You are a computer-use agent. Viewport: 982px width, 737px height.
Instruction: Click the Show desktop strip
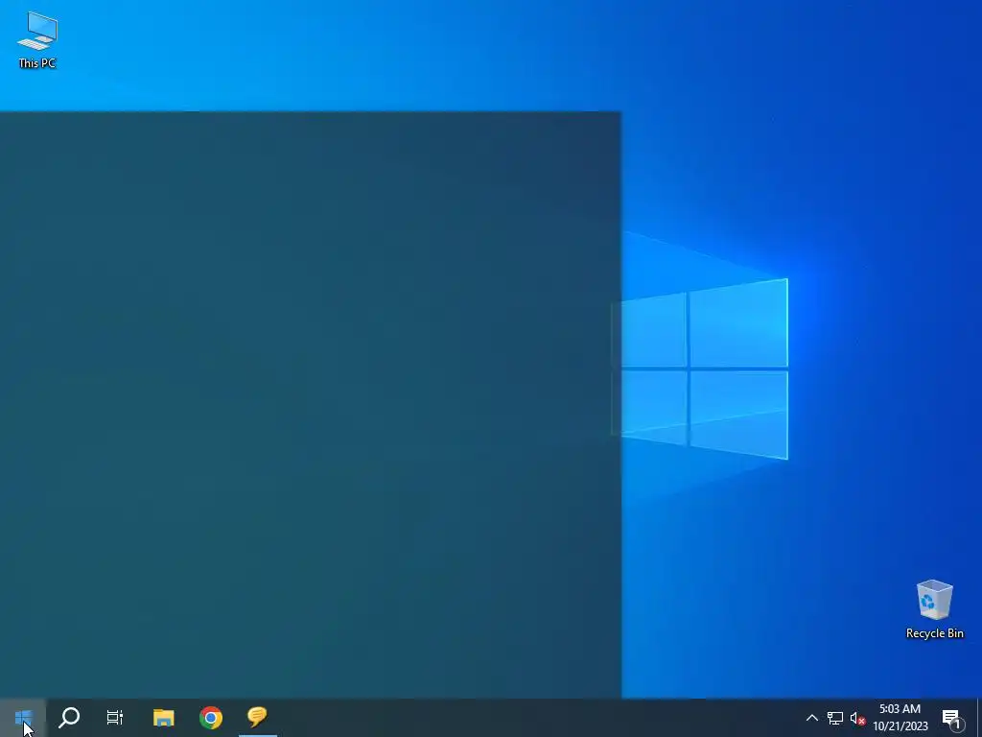click(x=979, y=718)
